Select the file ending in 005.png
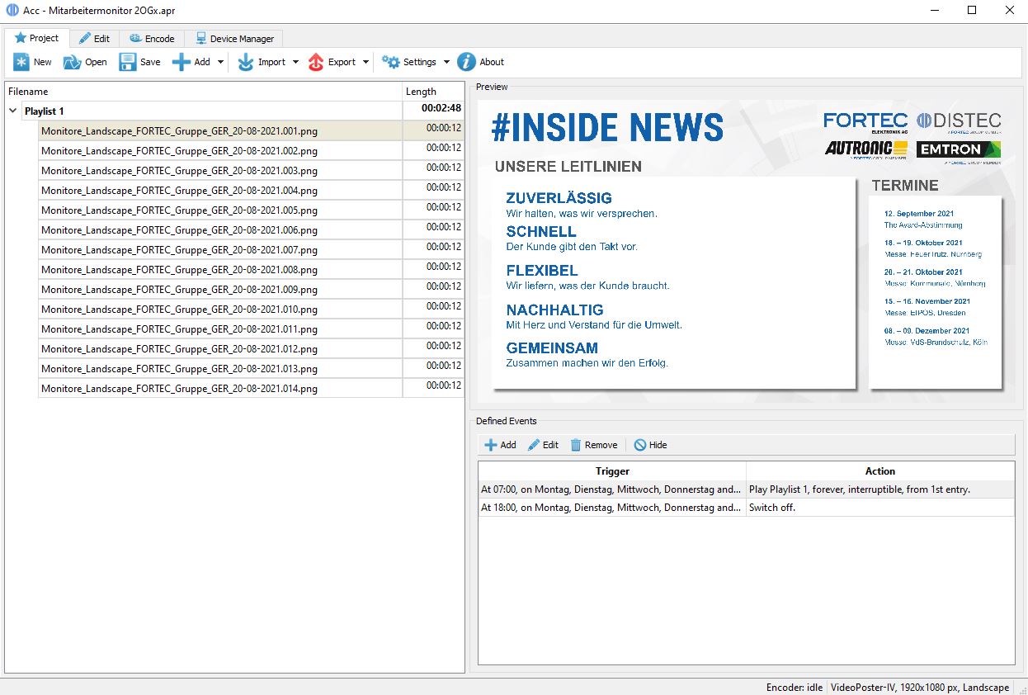Image resolution: width=1028 pixels, height=695 pixels. [179, 210]
